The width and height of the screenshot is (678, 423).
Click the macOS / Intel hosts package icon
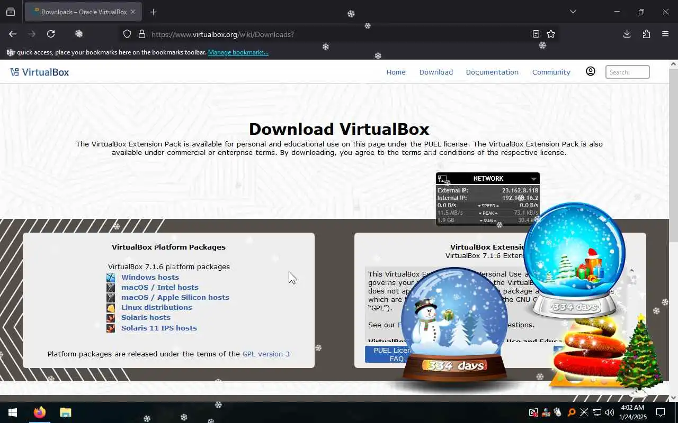(x=111, y=288)
